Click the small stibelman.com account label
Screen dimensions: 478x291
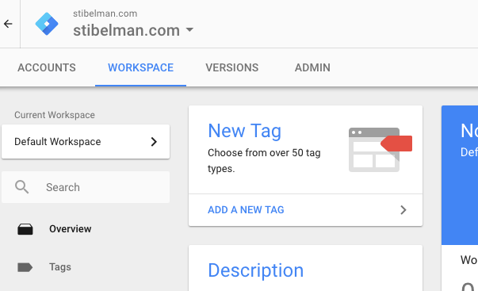coord(105,13)
